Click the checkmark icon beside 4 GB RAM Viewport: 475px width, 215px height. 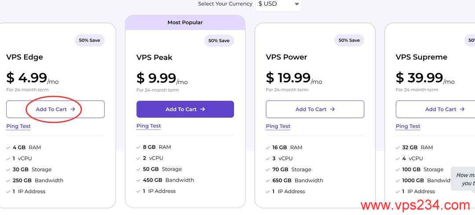[9, 148]
